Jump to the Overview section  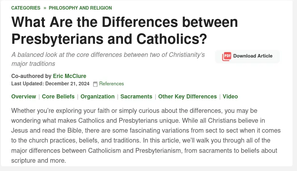click(23, 97)
